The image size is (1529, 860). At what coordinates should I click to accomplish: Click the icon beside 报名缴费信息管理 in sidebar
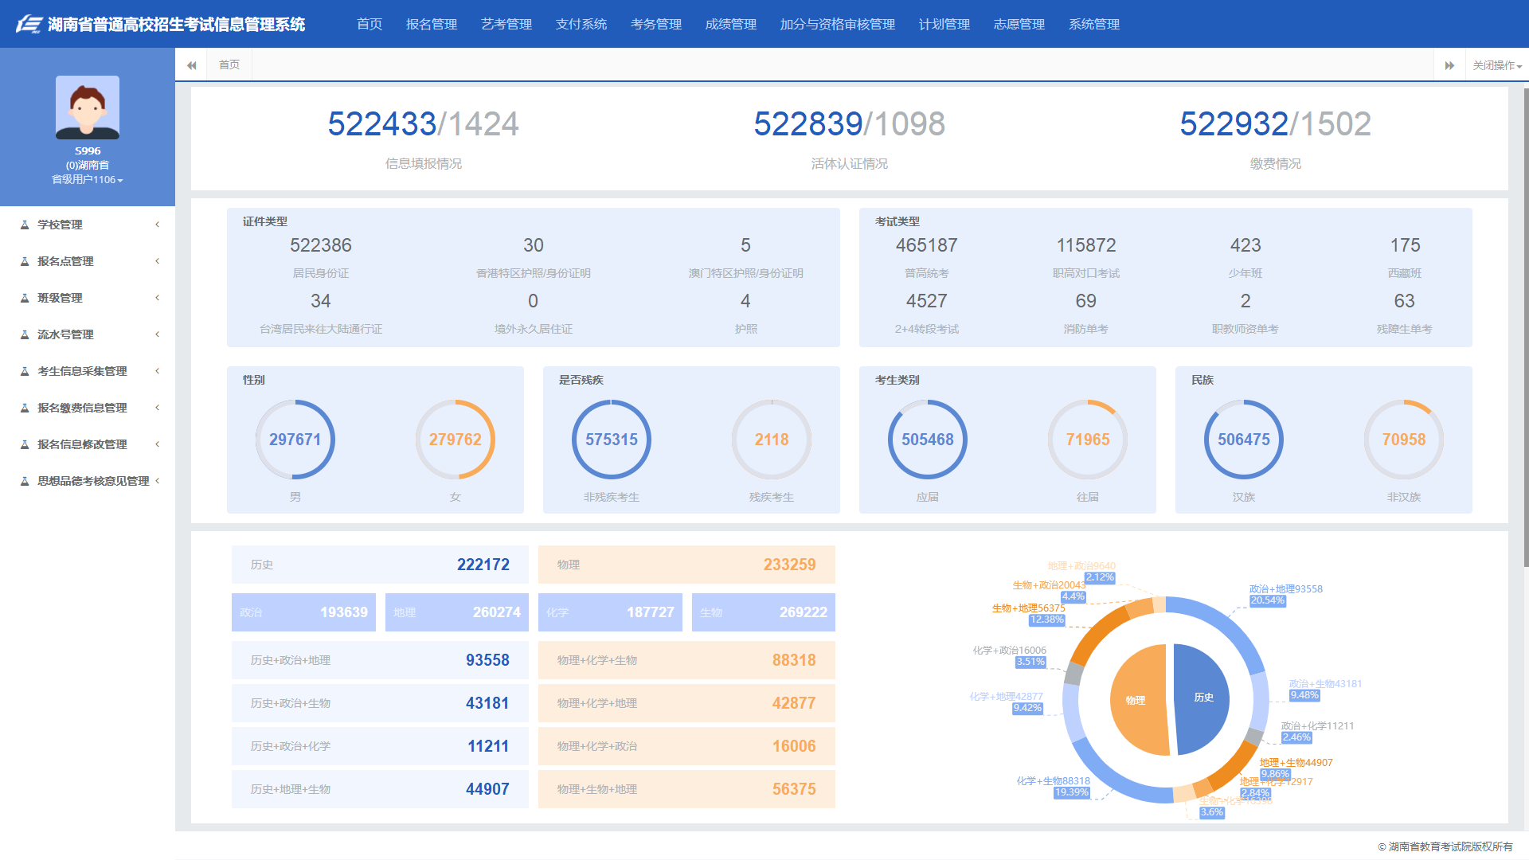(x=25, y=408)
